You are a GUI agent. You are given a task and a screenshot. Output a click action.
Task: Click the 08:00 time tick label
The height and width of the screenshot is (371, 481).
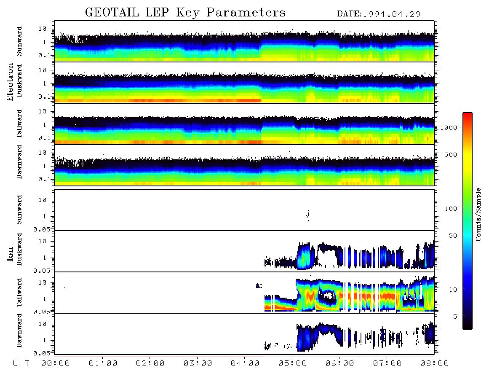pyautogui.click(x=435, y=364)
